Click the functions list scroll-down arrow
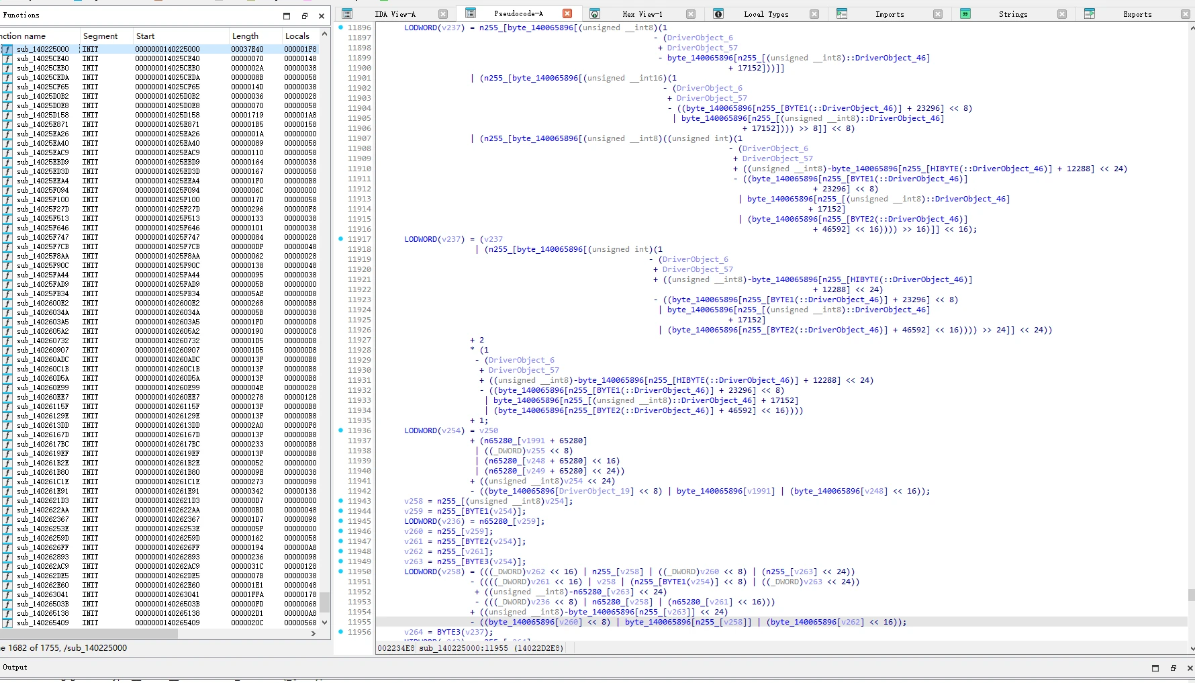 pos(325,623)
